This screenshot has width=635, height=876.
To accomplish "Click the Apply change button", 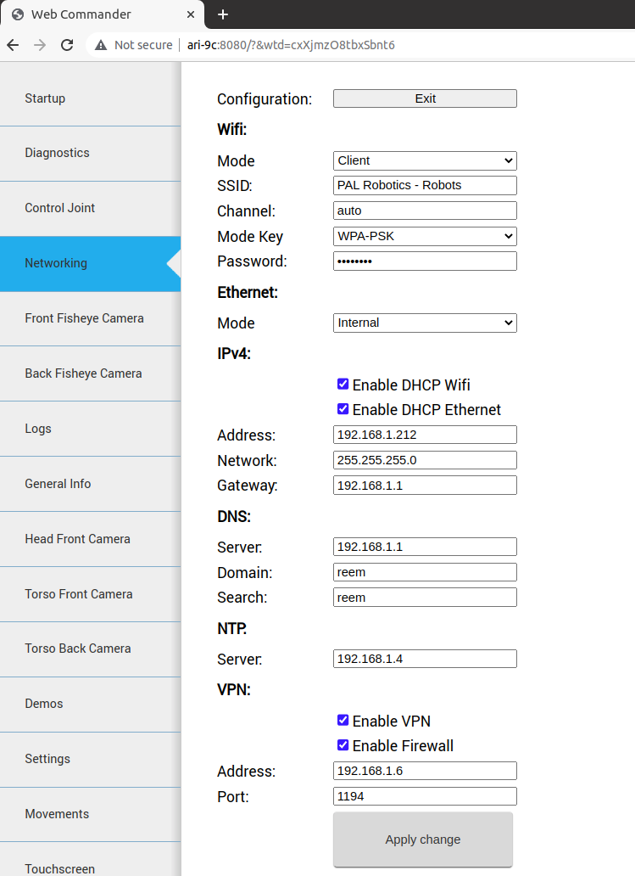I will (423, 839).
